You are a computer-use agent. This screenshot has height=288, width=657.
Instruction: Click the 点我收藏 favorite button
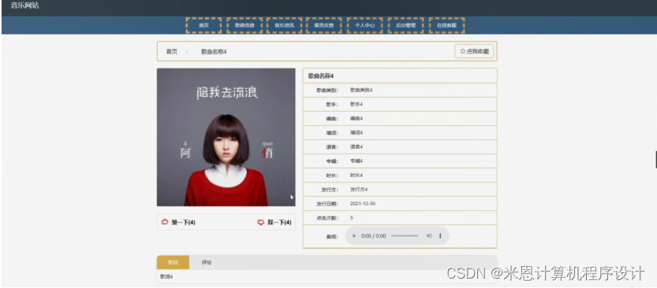pos(474,51)
